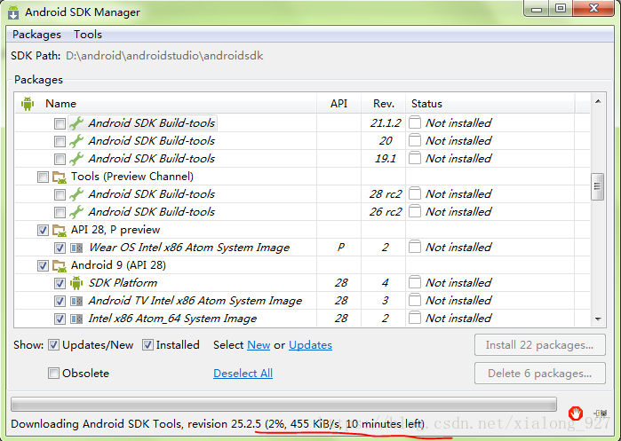Click the Install 22 packages button
Viewport: 621px width, 441px height.
[x=540, y=345]
